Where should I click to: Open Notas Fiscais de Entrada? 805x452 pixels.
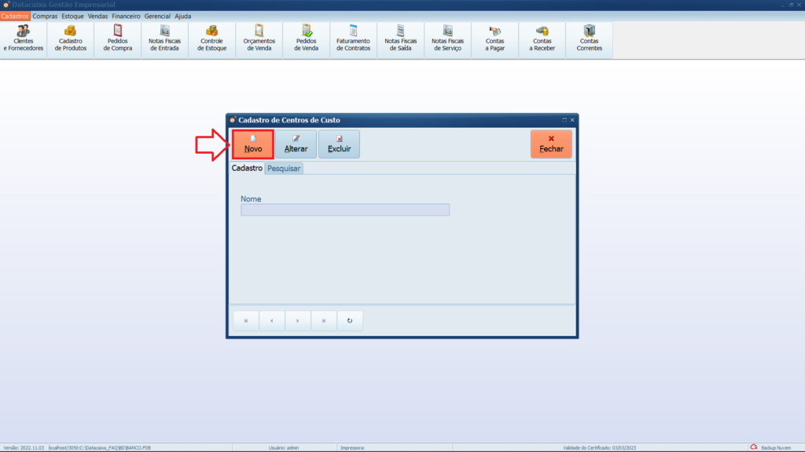click(165, 39)
